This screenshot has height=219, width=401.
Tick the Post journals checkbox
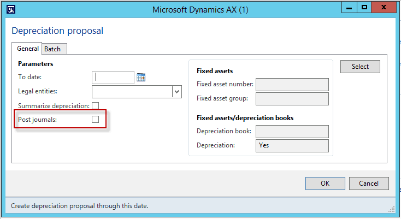96,119
